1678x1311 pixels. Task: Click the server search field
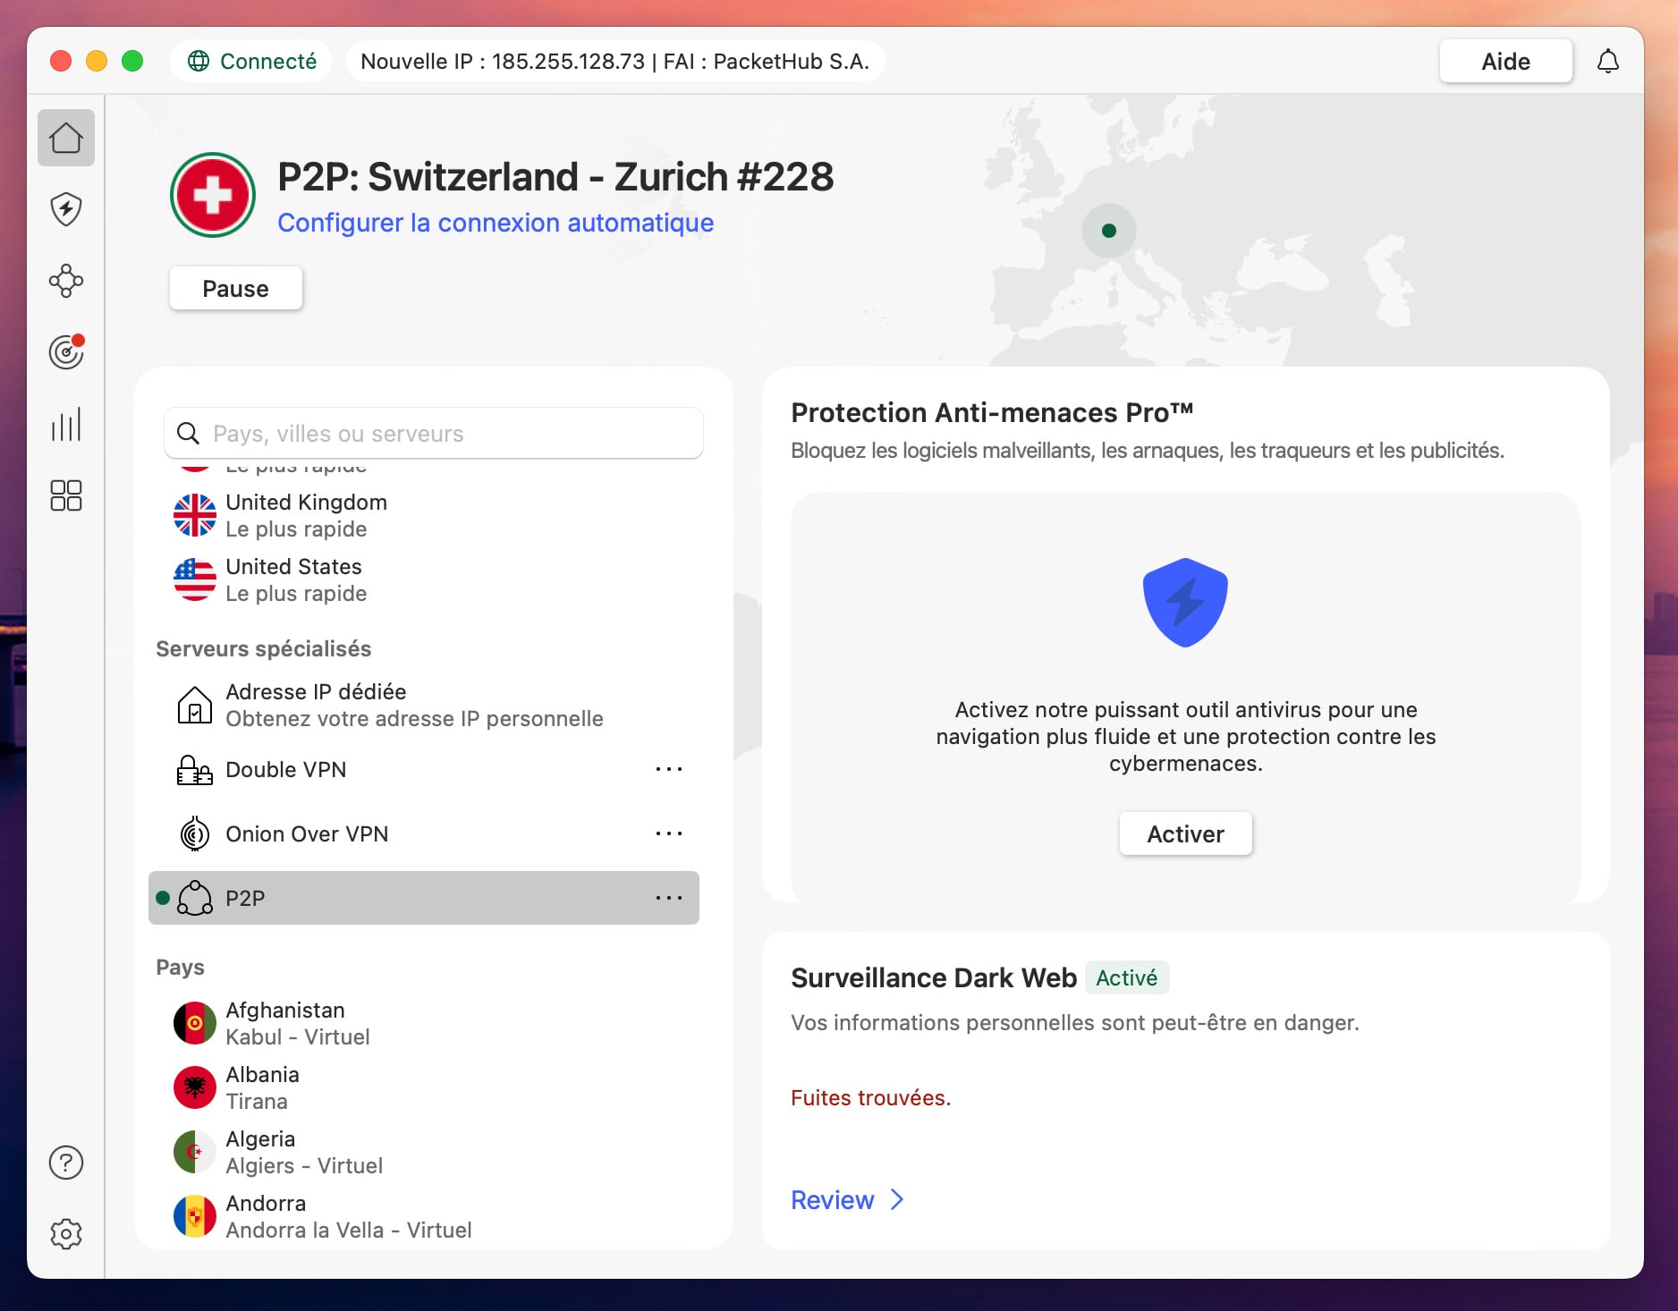(433, 433)
